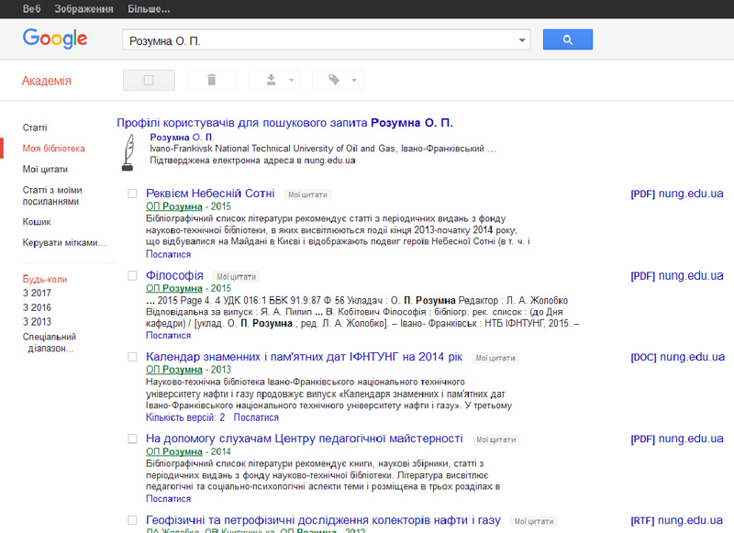Open profiles heading for Розумна О. П.
734x533 pixels.
click(x=284, y=123)
